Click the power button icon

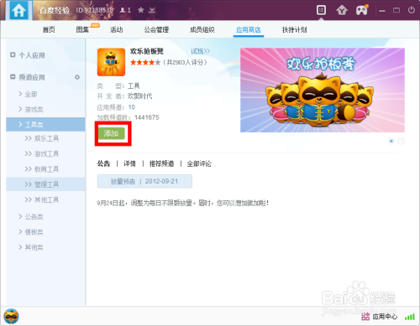click(411, 10)
